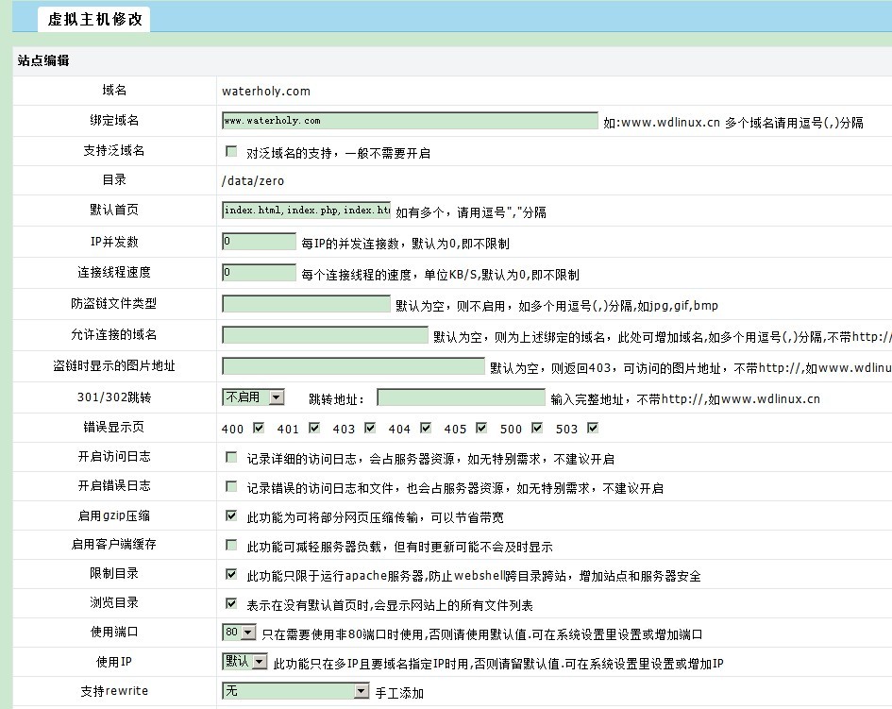Open the 301/302 redirect dropdown

point(253,397)
